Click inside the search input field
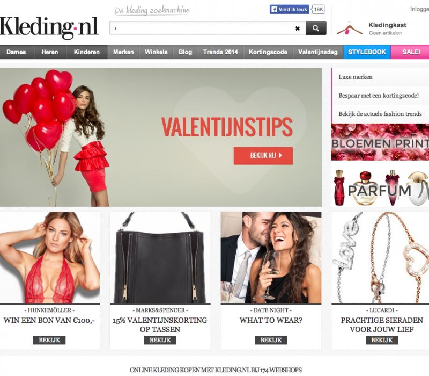 tap(203, 28)
